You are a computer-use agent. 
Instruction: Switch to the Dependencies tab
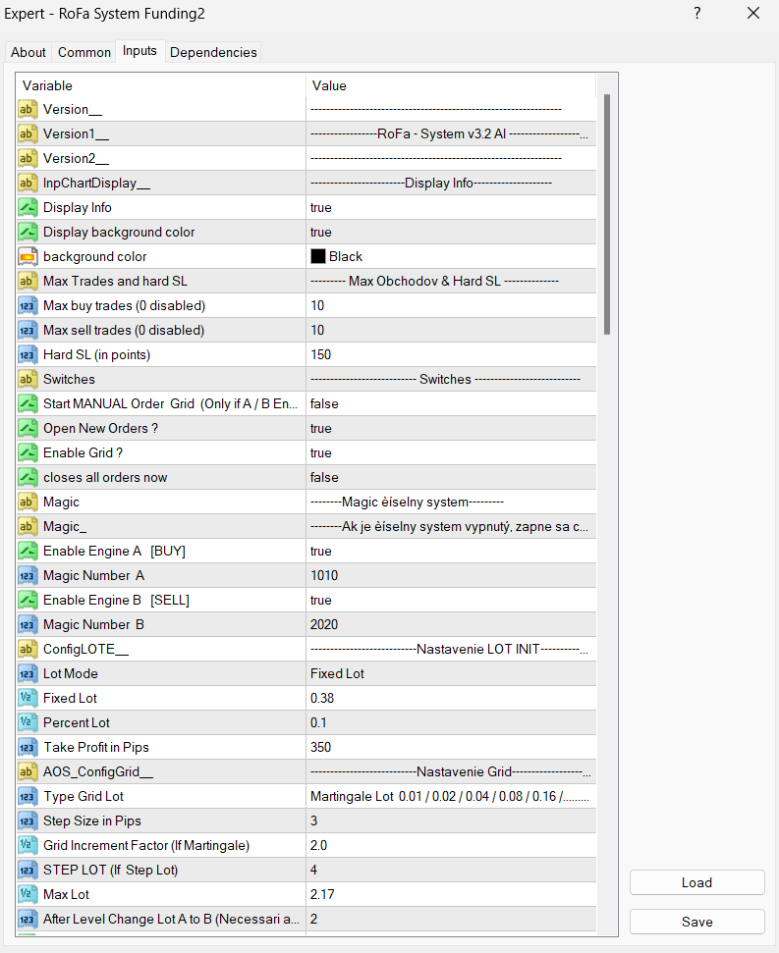[213, 52]
